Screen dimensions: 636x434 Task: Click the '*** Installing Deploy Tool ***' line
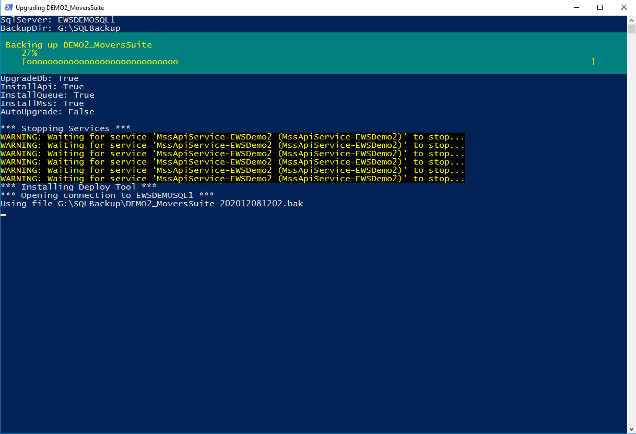pos(78,187)
